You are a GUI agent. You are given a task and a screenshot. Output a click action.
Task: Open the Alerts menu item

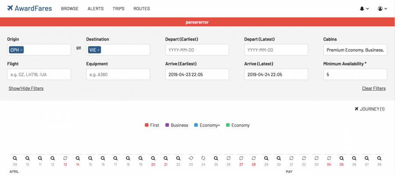(x=96, y=9)
